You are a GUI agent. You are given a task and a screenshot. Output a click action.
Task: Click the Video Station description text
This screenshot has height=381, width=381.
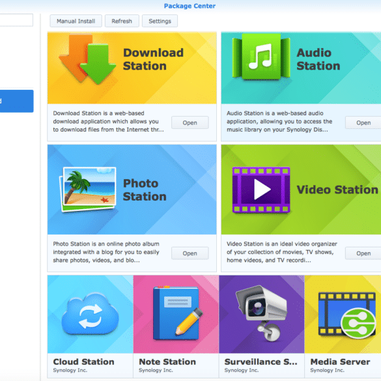point(282,252)
